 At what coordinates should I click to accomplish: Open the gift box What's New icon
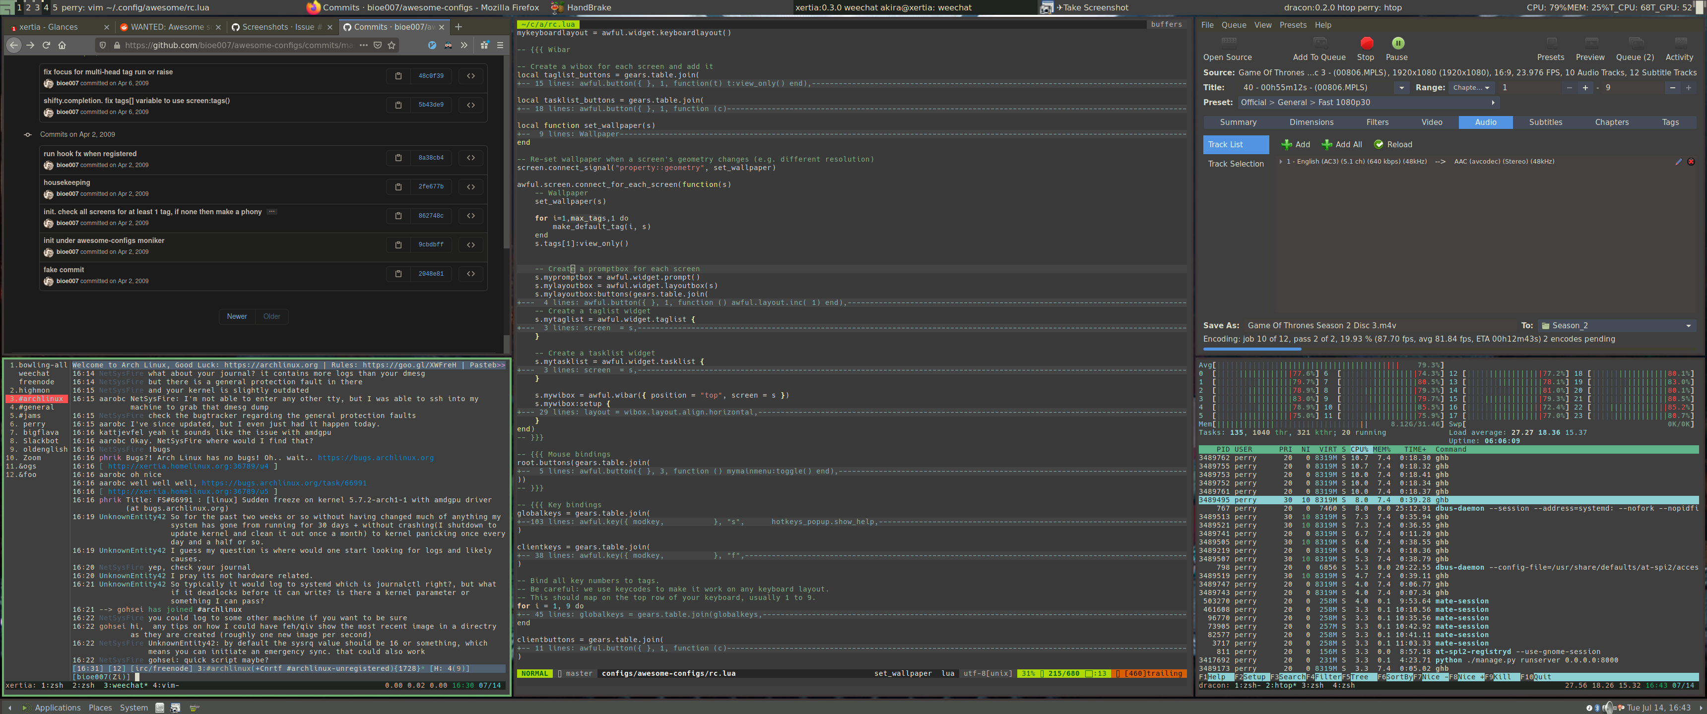click(x=484, y=45)
